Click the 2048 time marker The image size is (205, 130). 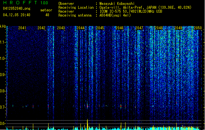tap(159, 28)
